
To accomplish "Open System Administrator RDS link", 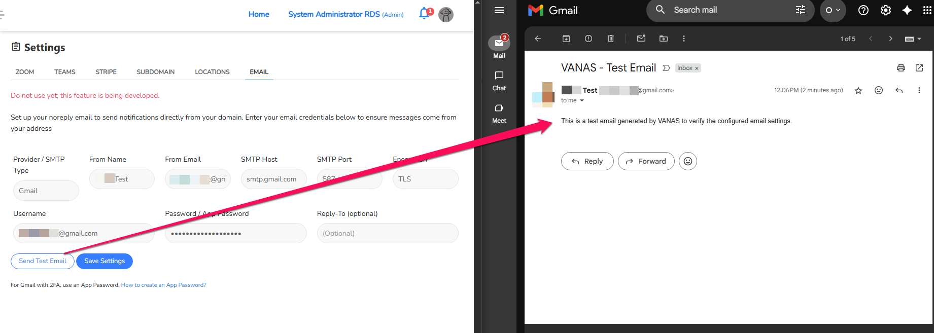I will click(346, 14).
